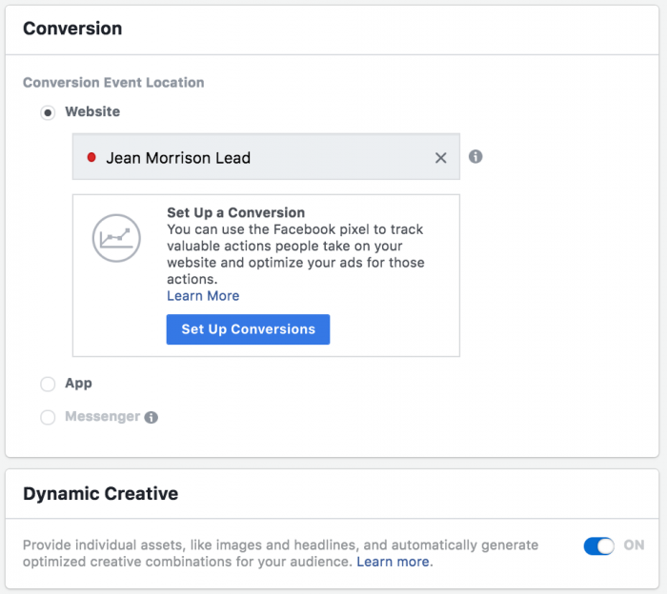Click the conversion chart graph icon
The image size is (667, 594).
point(116,238)
